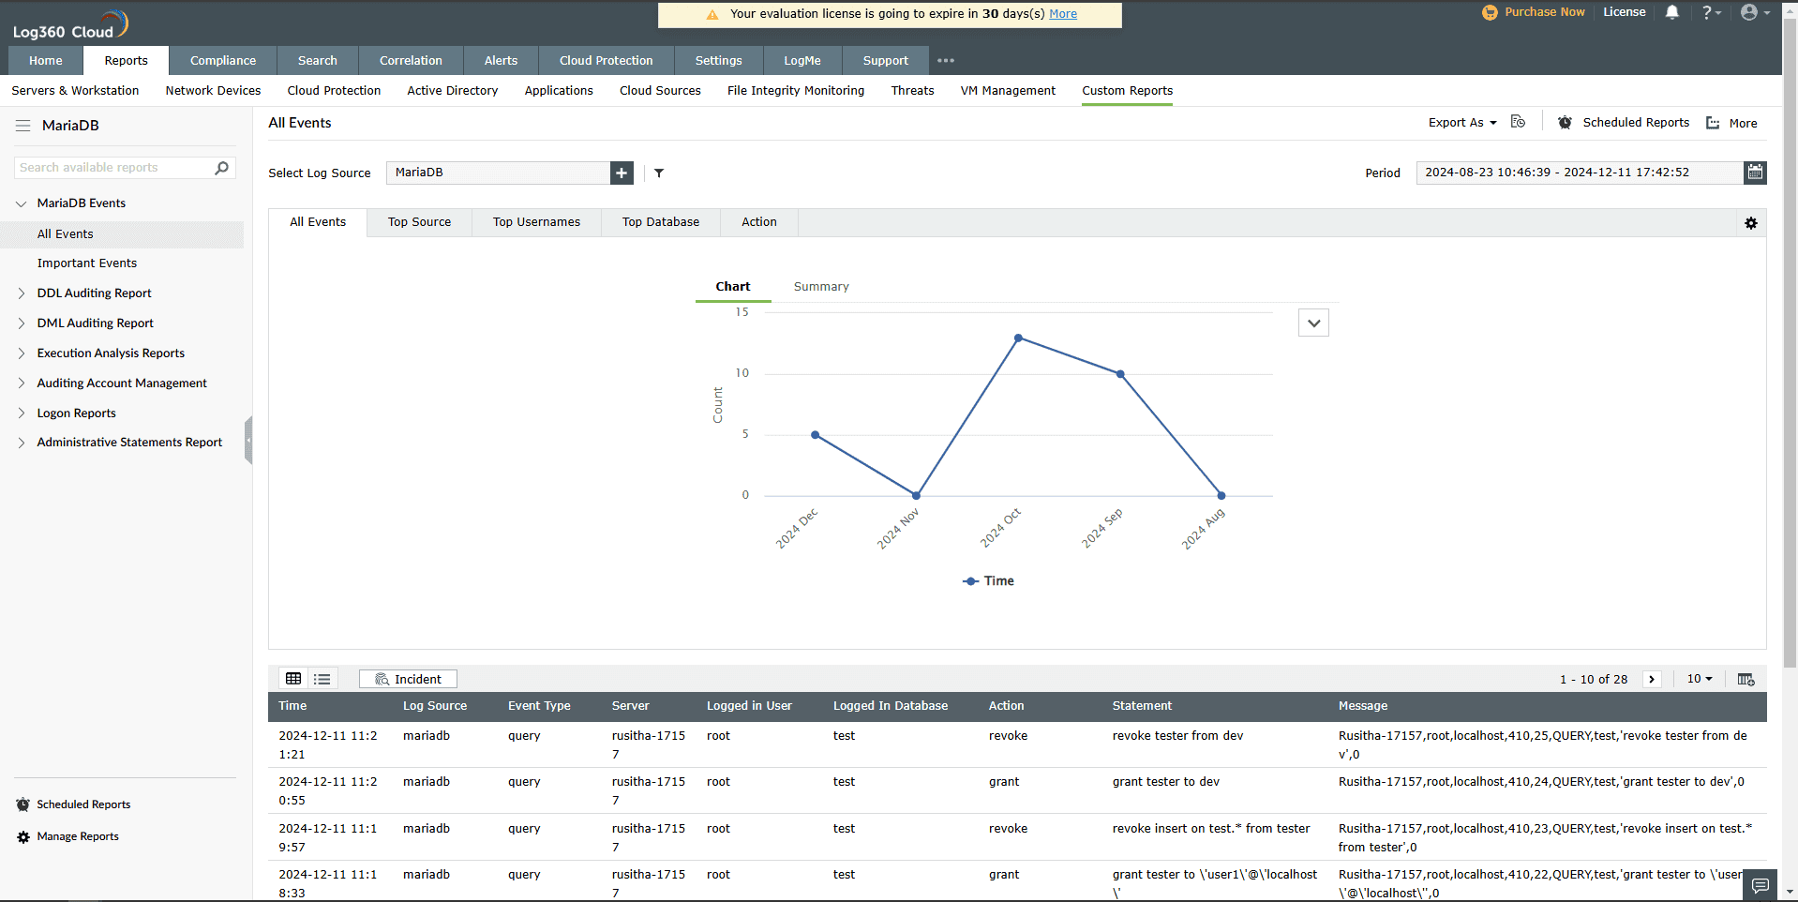This screenshot has width=1798, height=902.
Task: Open the user account avatar menu
Action: 1755,12
